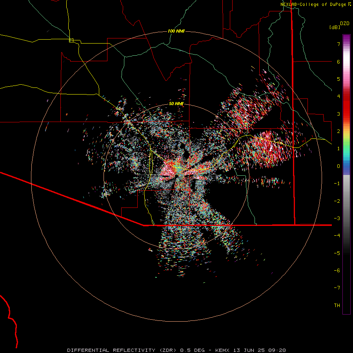353x353 pixels.
Task: Click the 7 value on the color scale
Action: (x=338, y=44)
